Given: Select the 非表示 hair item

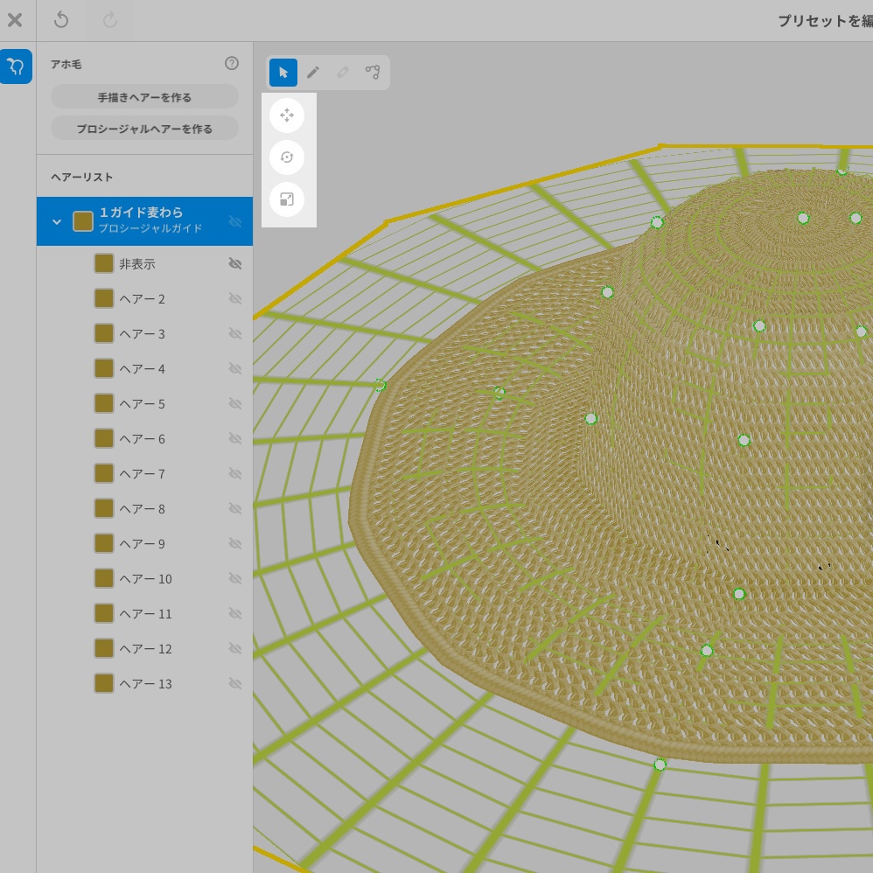Looking at the screenshot, I should point(144,263).
